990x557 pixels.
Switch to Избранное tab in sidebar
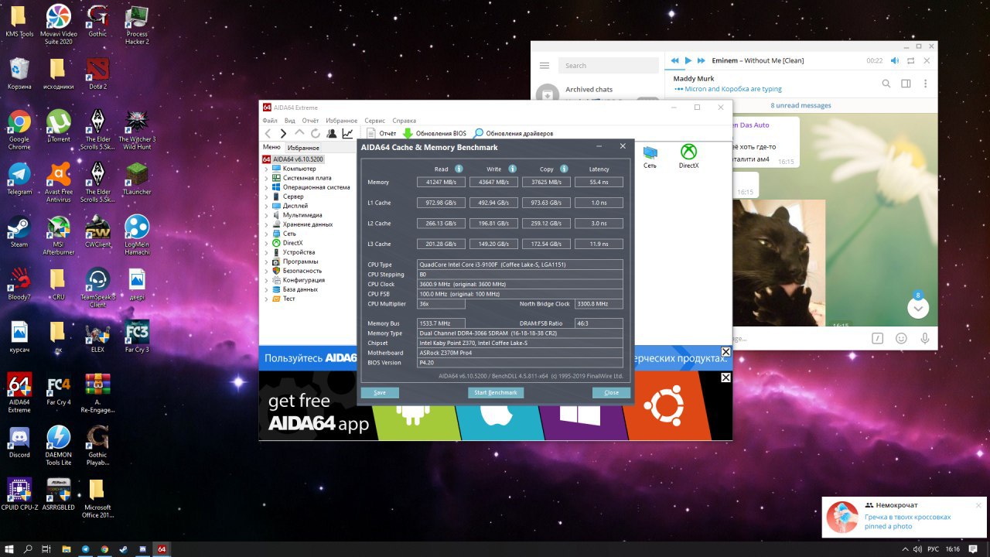tap(303, 148)
